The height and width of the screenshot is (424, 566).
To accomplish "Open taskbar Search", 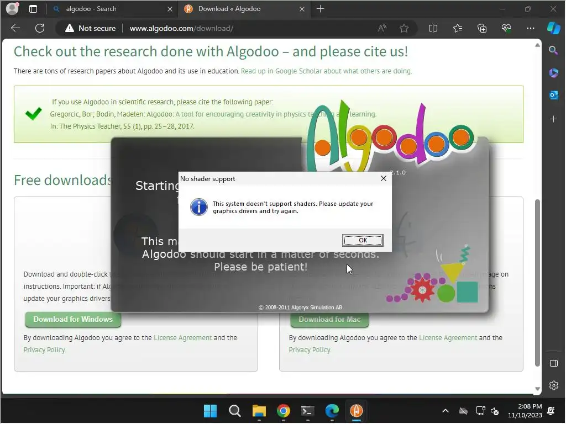I will point(234,411).
